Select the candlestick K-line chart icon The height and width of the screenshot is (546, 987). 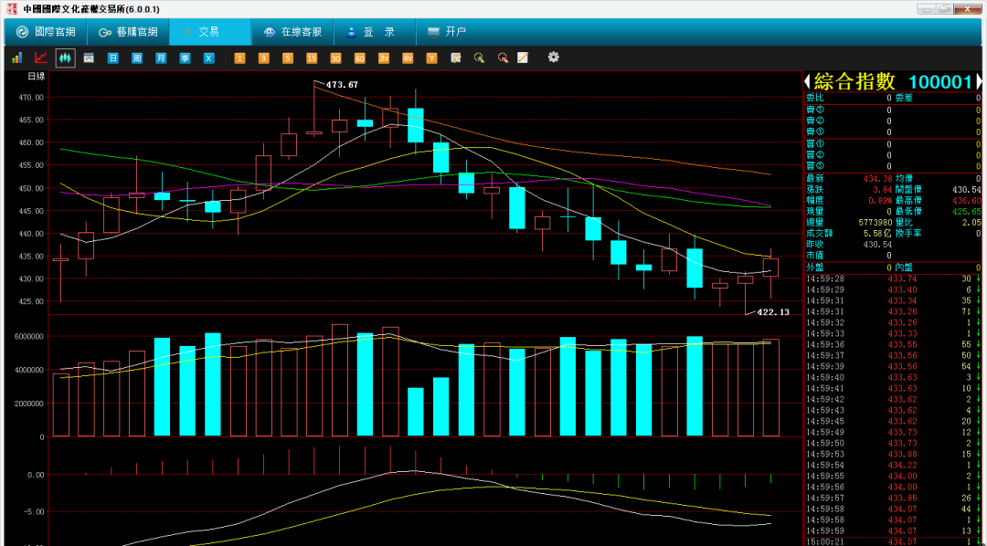65,58
